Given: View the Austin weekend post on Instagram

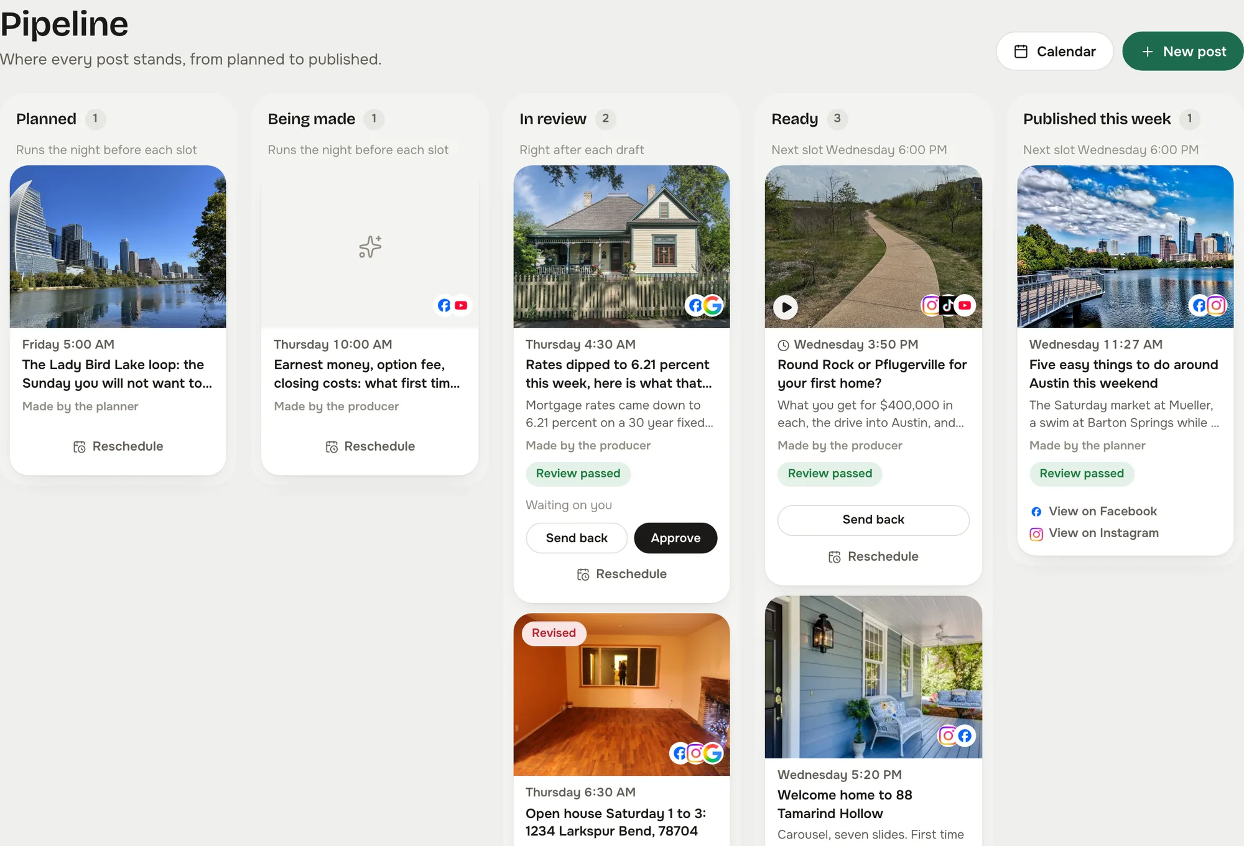Looking at the screenshot, I should pos(1095,533).
